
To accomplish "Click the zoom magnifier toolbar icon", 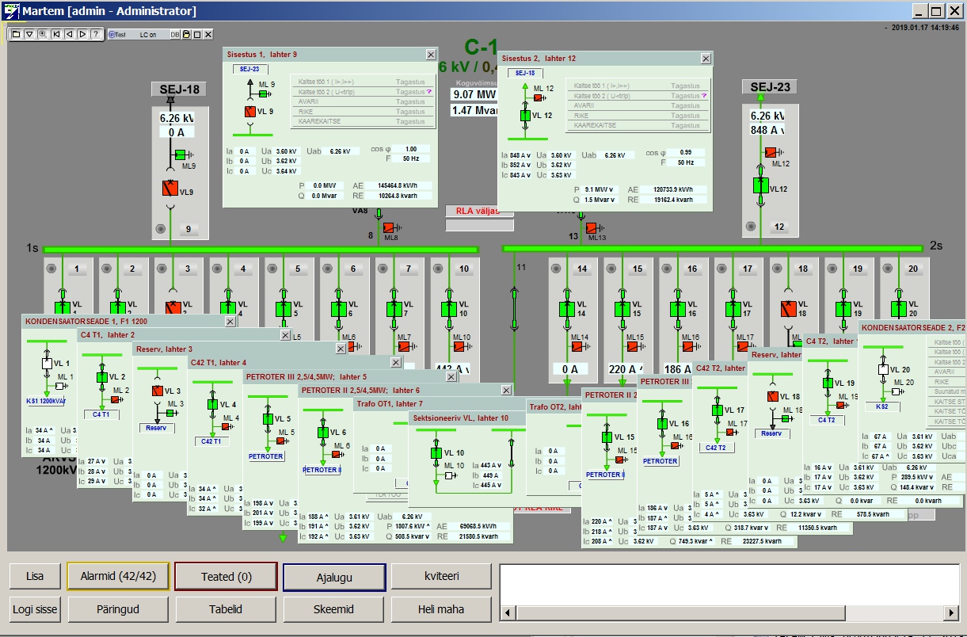I will tap(42, 34).
